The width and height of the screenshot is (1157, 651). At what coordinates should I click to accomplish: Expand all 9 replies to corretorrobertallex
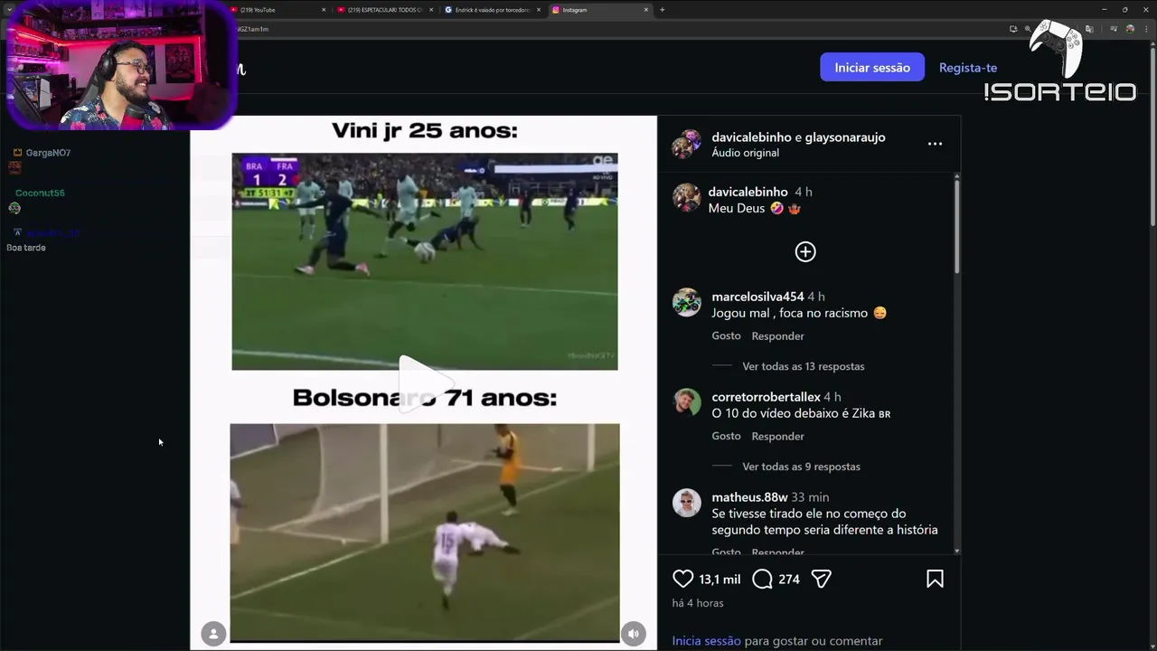801,467
